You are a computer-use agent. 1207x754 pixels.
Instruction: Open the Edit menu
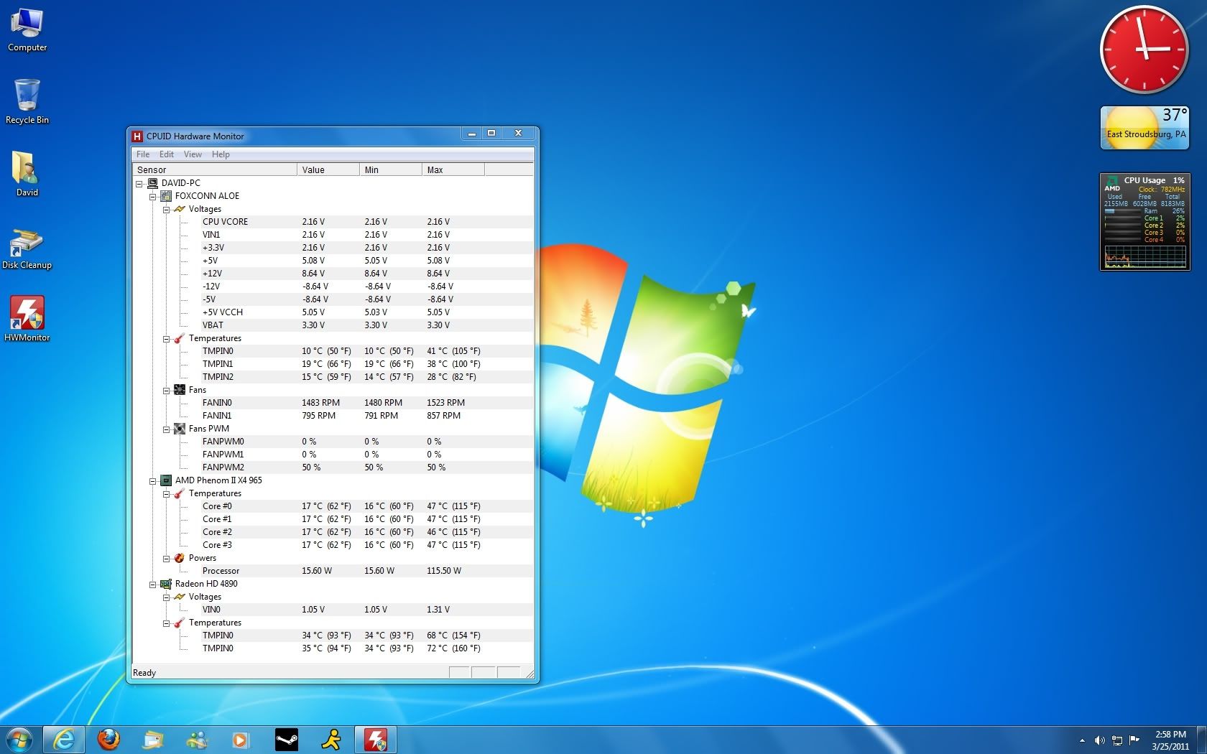167,154
